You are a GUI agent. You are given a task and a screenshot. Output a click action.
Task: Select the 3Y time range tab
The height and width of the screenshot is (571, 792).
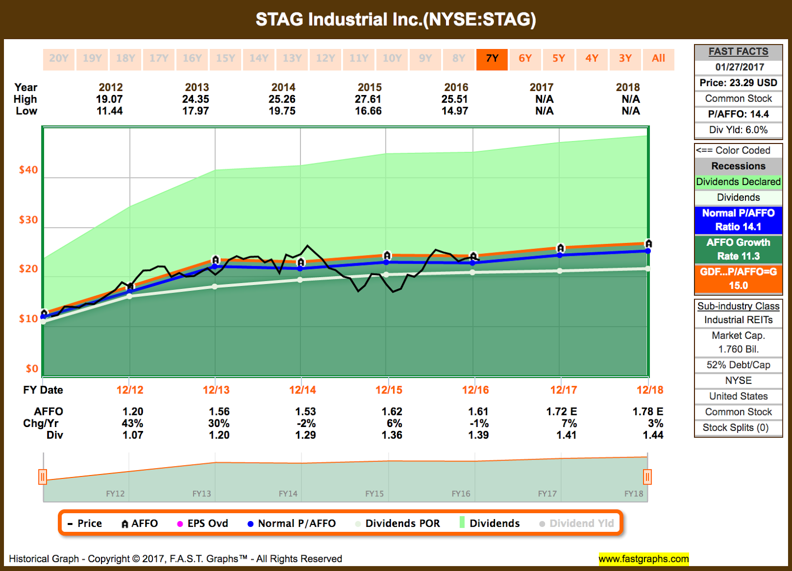pyautogui.click(x=625, y=59)
